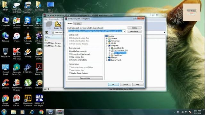The width and height of the screenshot is (205, 115).
Task: Click the Extract To toolbar icon in WinRAR
Action: click(x=58, y=25)
